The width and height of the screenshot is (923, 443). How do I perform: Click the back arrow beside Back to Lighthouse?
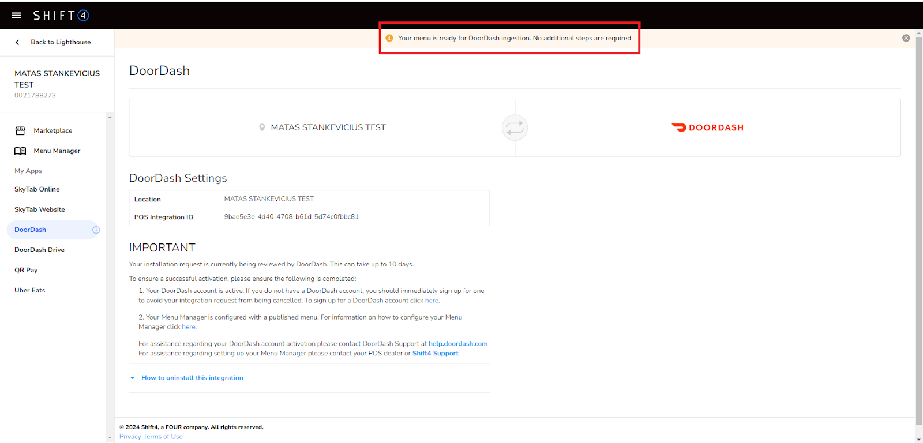(x=17, y=42)
